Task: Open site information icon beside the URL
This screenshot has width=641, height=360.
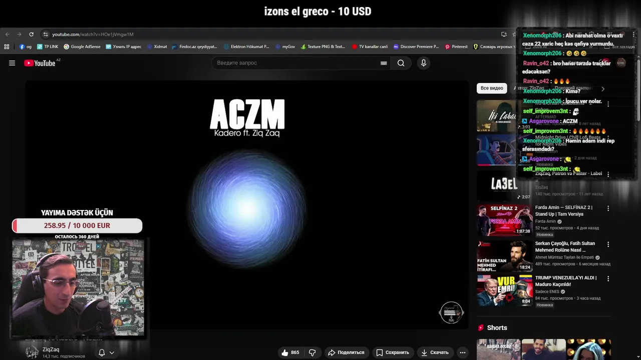Action: click(46, 34)
